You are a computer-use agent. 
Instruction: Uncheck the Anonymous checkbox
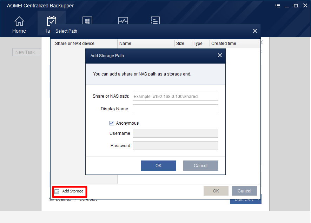112,123
